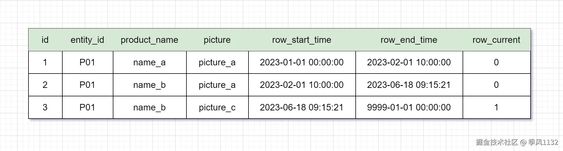Click the row_start_time column header
563x151 pixels.
click(x=302, y=40)
